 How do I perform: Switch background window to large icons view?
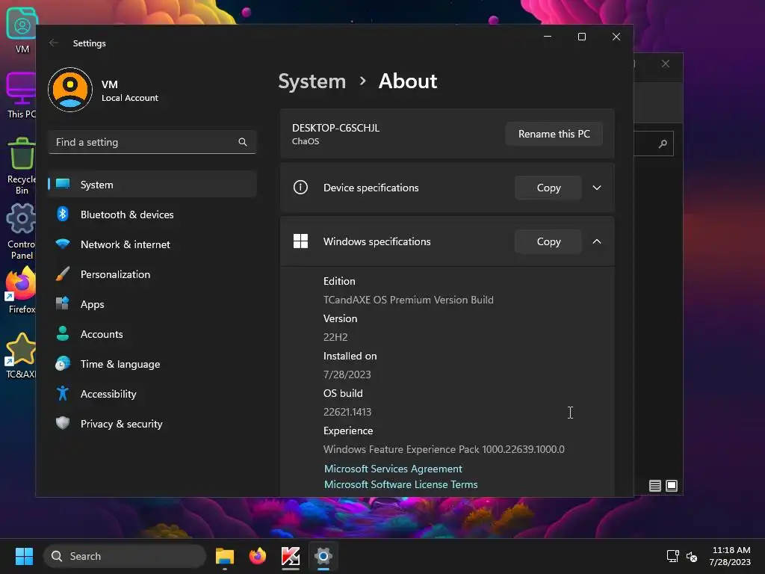(672, 486)
